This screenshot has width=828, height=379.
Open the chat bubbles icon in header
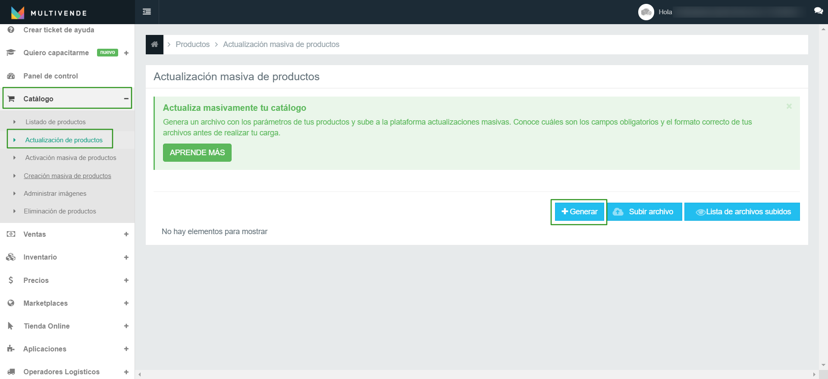point(818,11)
